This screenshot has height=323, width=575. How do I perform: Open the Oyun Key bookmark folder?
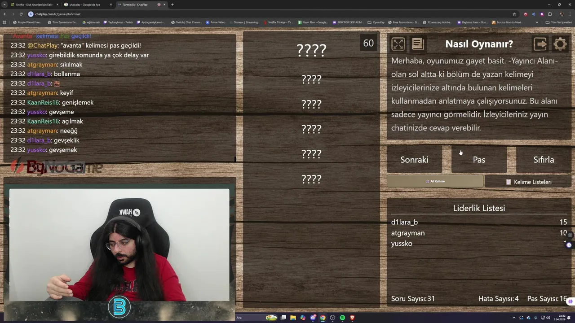tap(376, 22)
